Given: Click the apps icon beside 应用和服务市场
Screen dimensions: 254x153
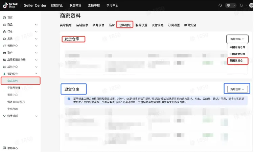Looking at the screenshot, I should pyautogui.click(x=4, y=60).
